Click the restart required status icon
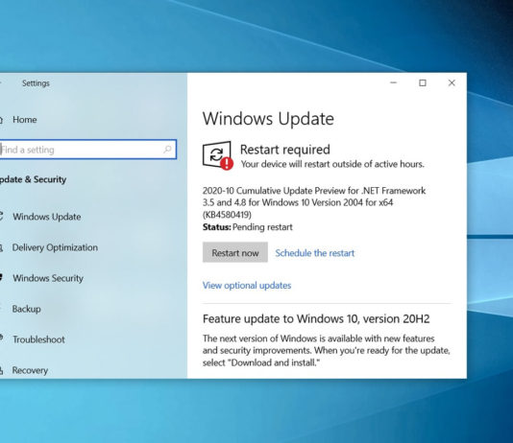513x443 pixels. click(217, 155)
